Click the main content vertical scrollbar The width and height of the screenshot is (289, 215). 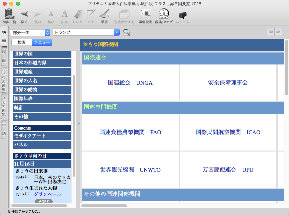(287, 68)
